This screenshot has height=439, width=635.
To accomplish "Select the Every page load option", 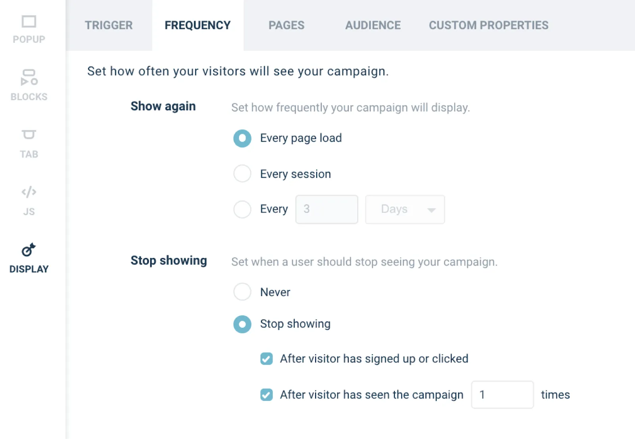I will pos(242,139).
